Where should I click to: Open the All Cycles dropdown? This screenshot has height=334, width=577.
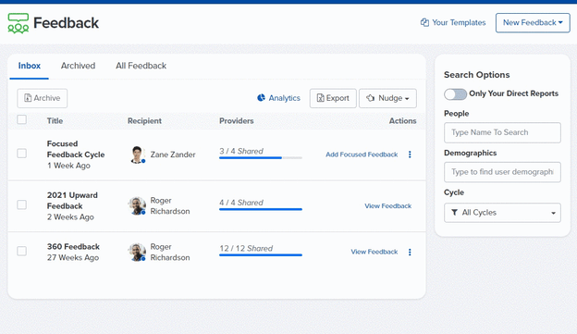click(502, 213)
